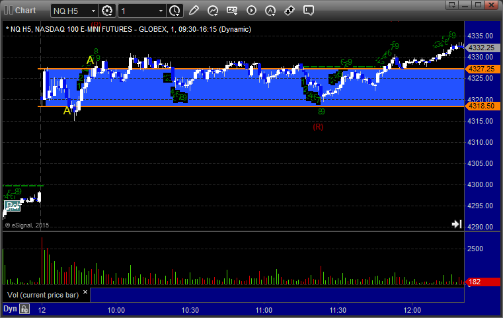The height and width of the screenshot is (318, 503).
Task: Open the symbol settings gear menu
Action: click(x=107, y=11)
